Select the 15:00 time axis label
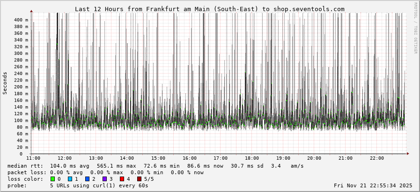 click(158, 158)
